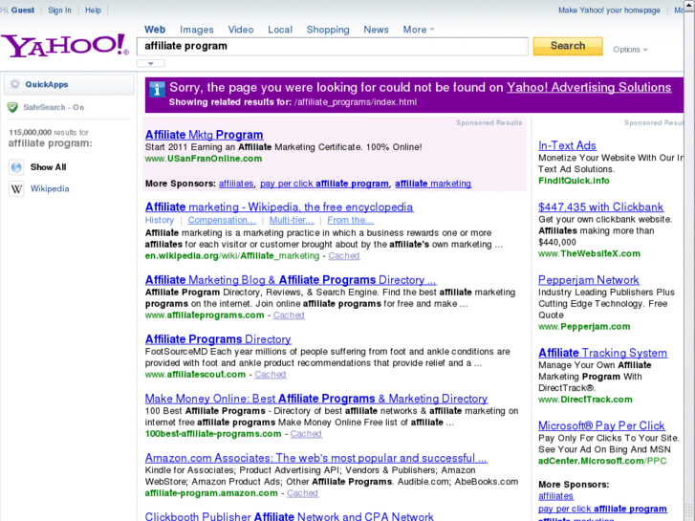Click the Sign In link
Screen dimensions: 695x521
pos(59,11)
